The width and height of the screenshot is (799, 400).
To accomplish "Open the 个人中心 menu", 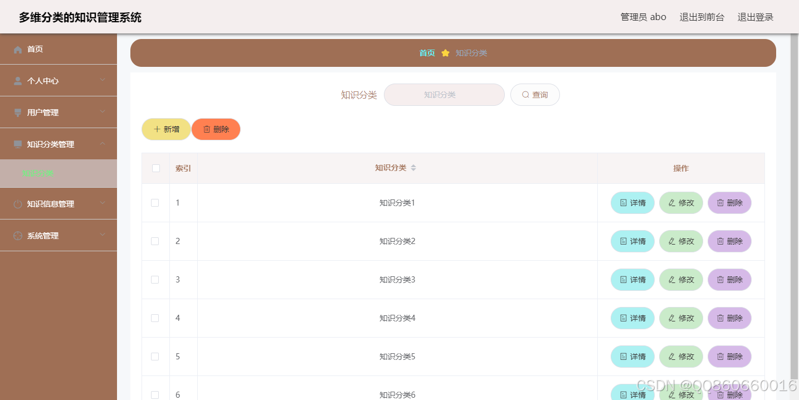I will pos(59,81).
